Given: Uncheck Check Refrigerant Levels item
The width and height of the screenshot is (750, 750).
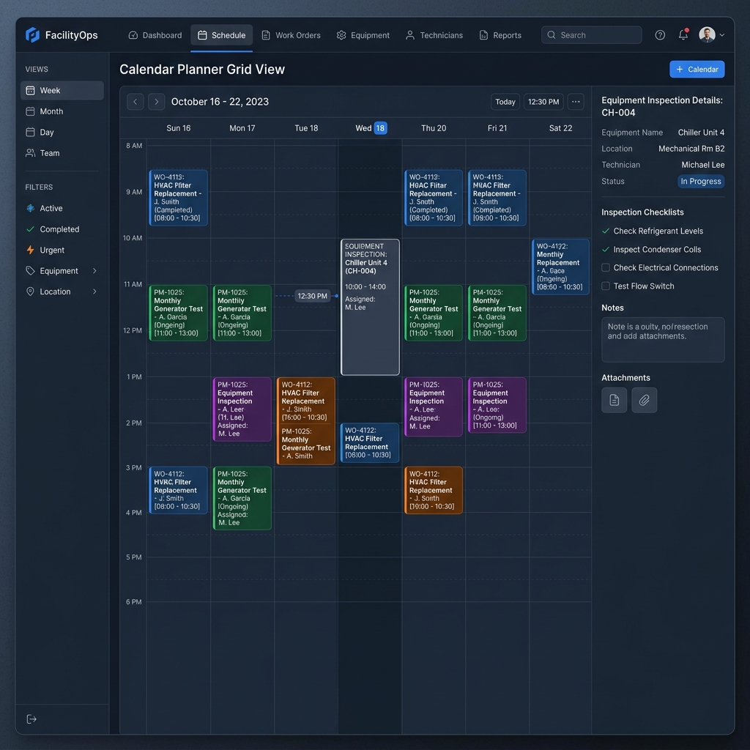Looking at the screenshot, I should coord(606,231).
